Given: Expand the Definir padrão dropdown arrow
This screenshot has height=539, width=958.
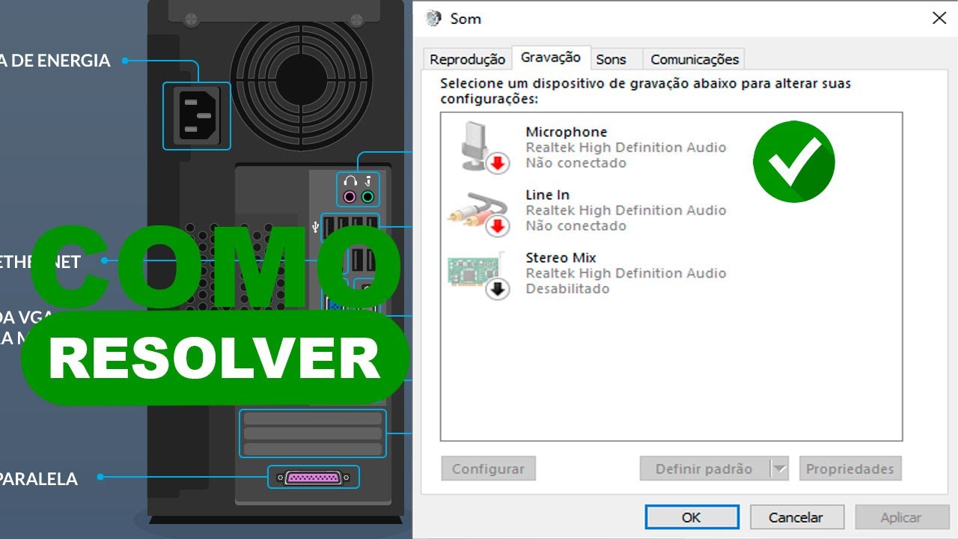Looking at the screenshot, I should 780,469.
